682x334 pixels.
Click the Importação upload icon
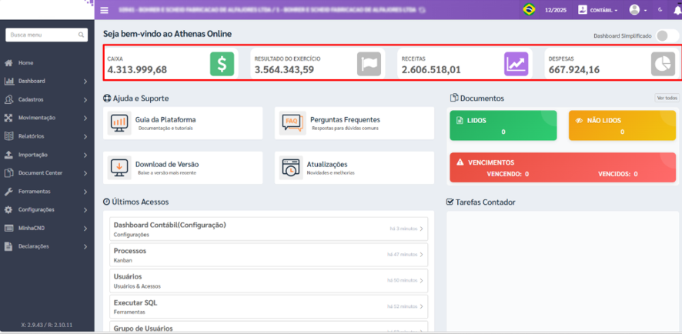[x=8, y=155]
